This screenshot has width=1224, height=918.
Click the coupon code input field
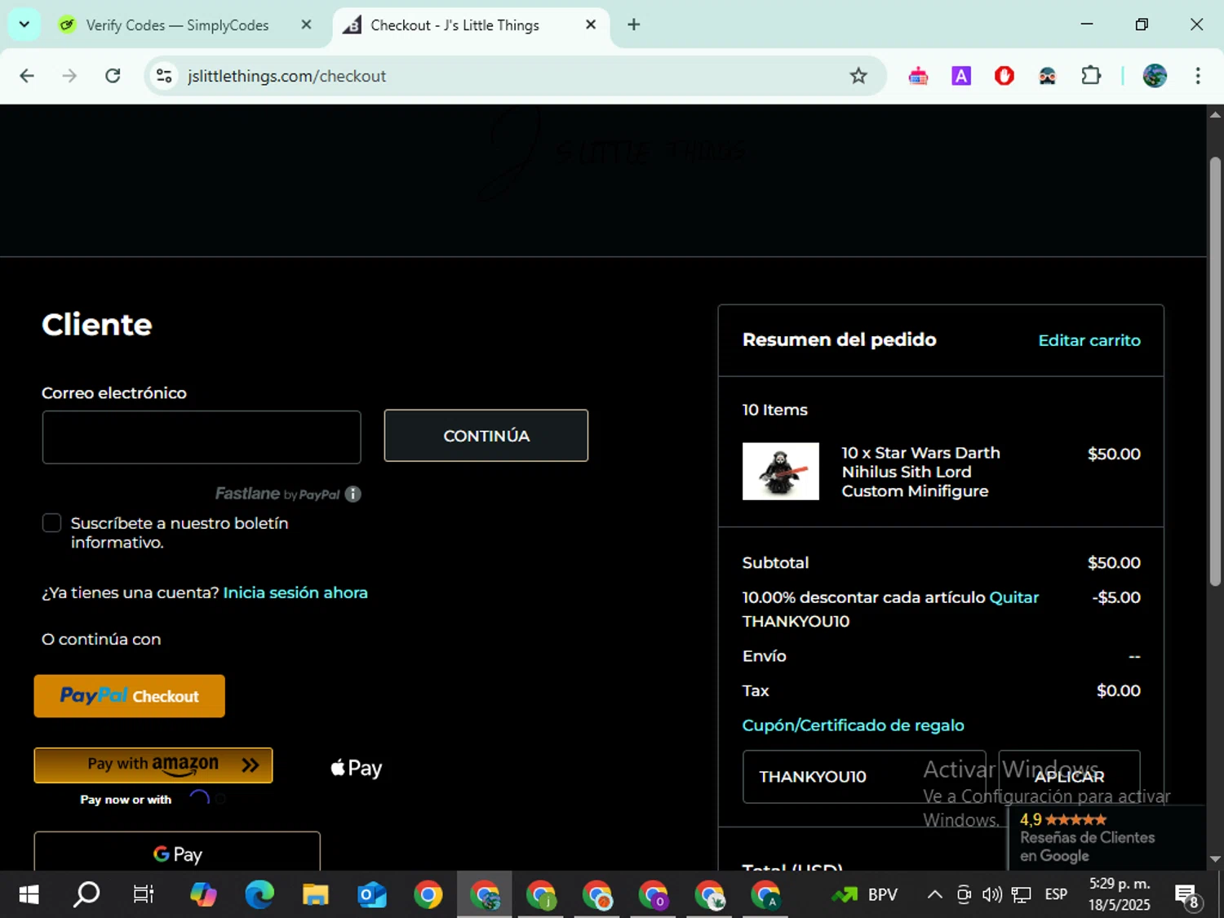click(x=864, y=777)
